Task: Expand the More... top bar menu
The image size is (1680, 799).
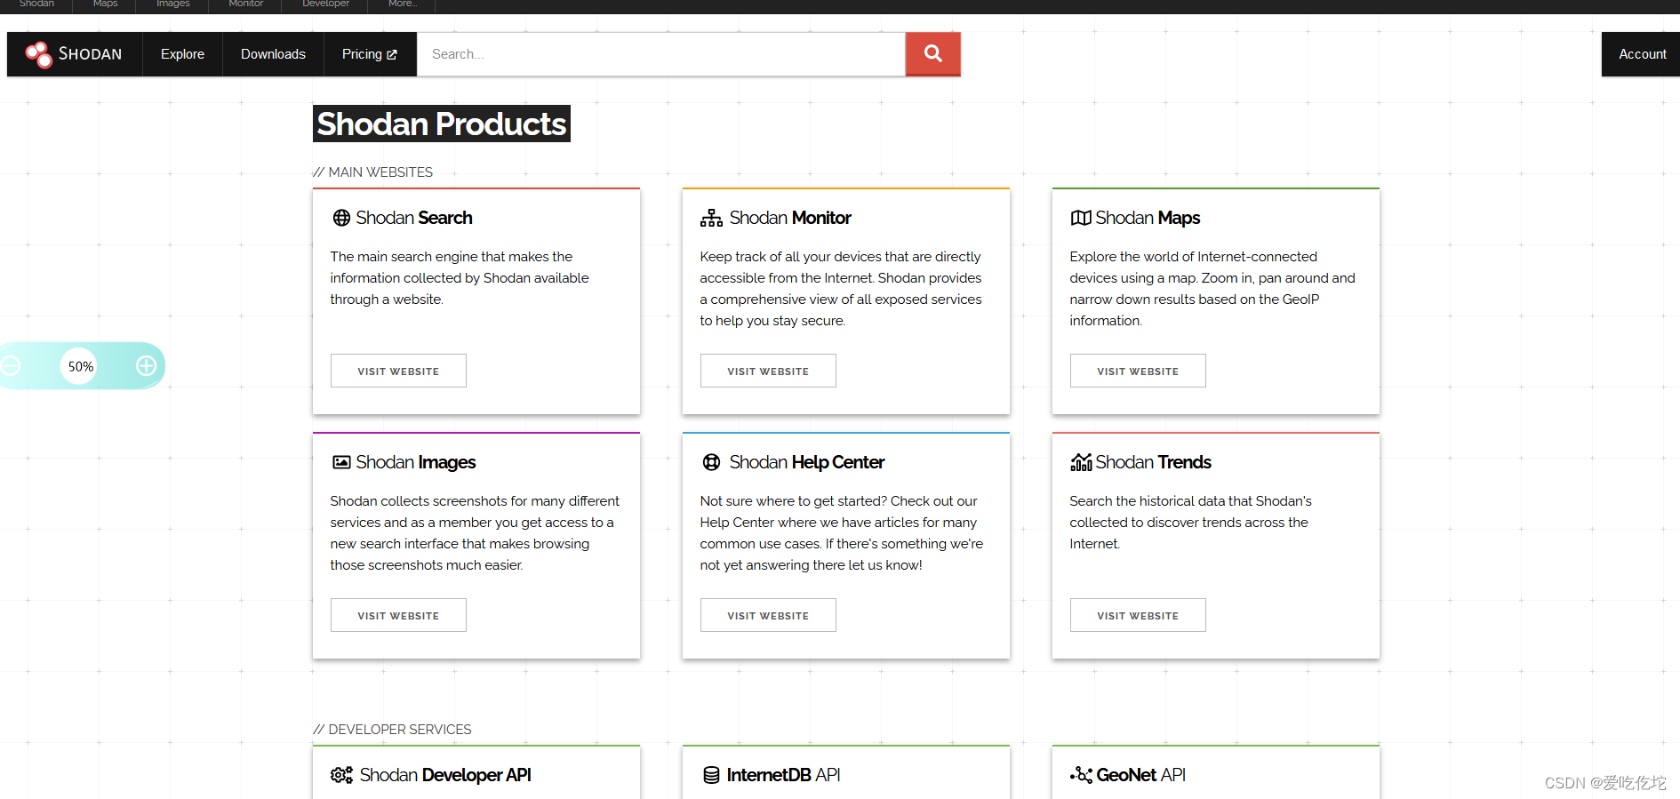Action: tap(402, 4)
